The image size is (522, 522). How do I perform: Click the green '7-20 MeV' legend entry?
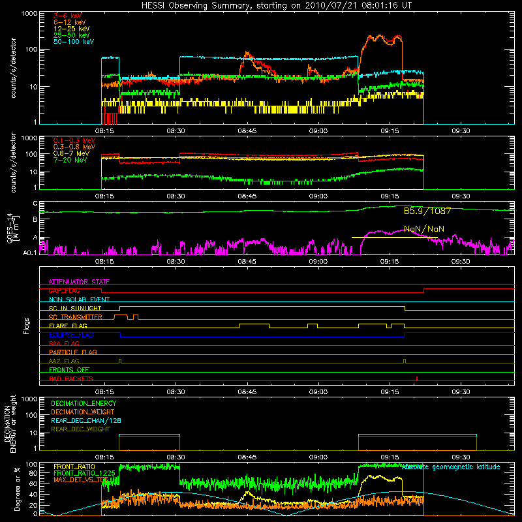point(70,160)
